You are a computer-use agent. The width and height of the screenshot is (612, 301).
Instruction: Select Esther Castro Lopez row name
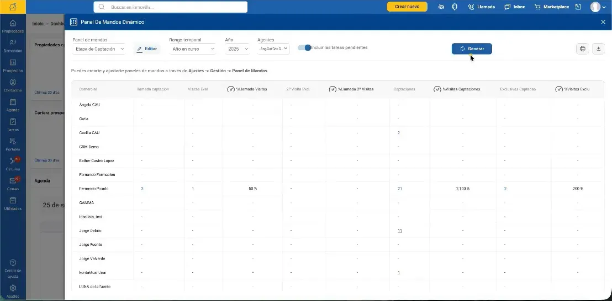97,160
